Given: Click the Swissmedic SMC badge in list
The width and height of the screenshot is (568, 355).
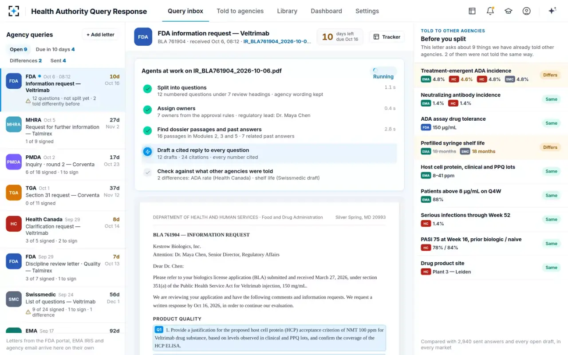Looking at the screenshot, I should (14, 299).
